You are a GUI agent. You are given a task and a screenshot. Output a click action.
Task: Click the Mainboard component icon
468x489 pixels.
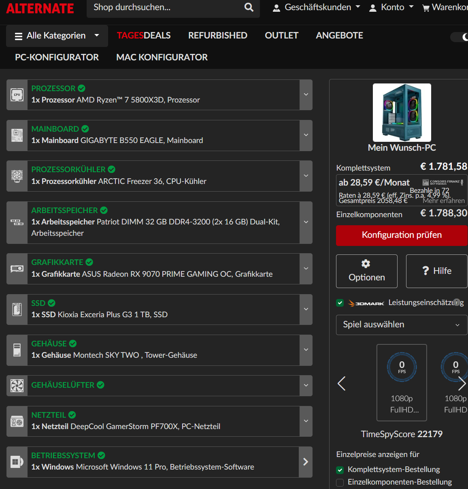17,135
